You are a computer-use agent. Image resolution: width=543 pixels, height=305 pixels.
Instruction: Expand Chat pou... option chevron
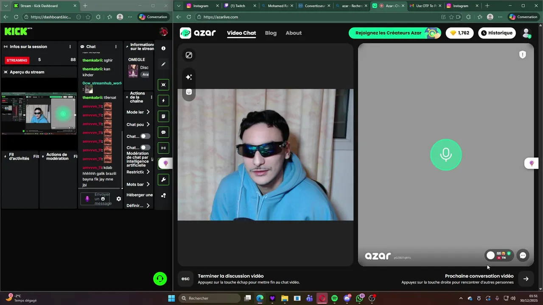click(148, 125)
